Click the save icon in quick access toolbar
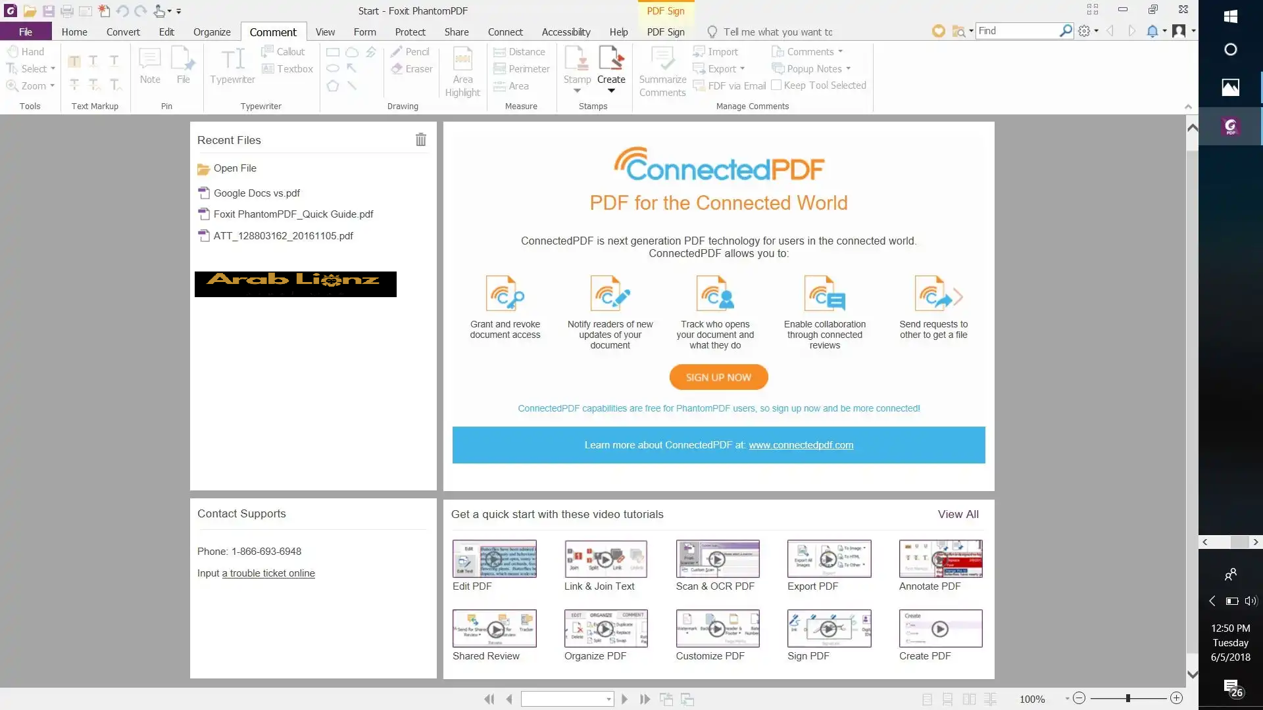The height and width of the screenshot is (710, 1263). click(48, 11)
